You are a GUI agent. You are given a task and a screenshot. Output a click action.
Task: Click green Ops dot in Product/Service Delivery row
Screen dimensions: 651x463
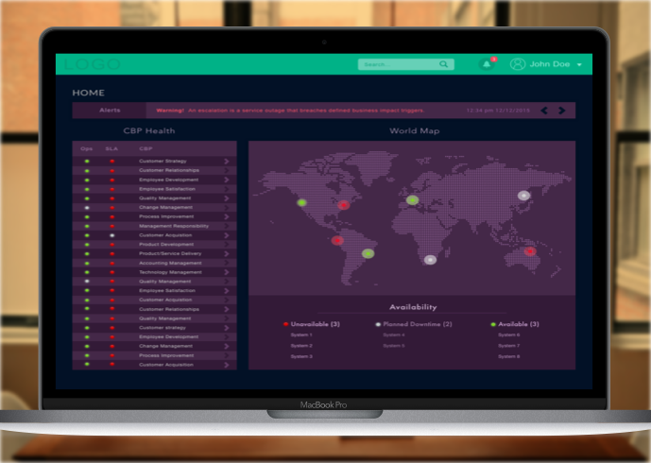click(x=87, y=253)
